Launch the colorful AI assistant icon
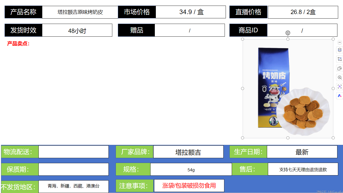This screenshot has width=343, height=193. pos(339,96)
